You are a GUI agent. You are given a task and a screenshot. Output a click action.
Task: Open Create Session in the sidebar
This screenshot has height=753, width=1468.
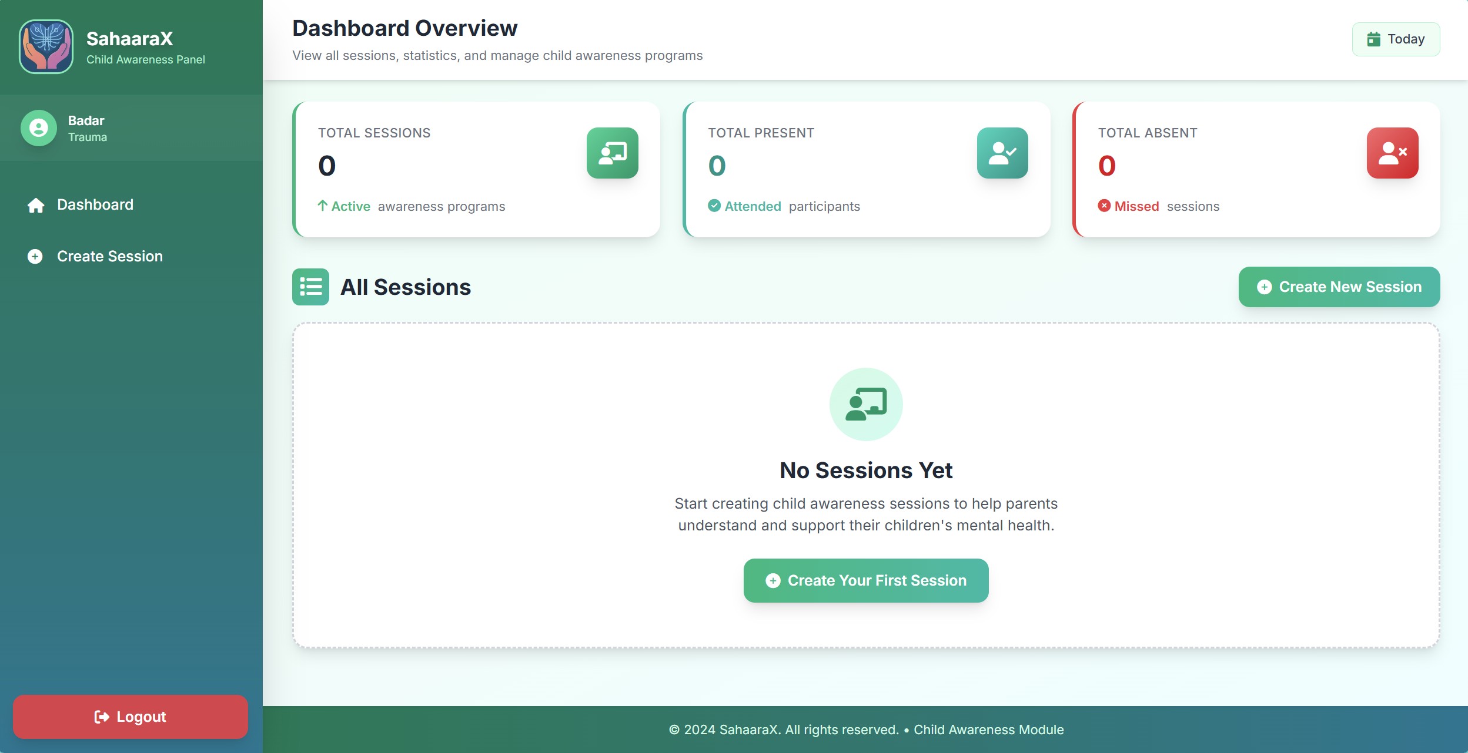tap(109, 257)
